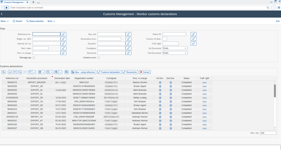Click the hamburger menu icon at top right
The height and width of the screenshot is (150, 281).
pos(279,8)
